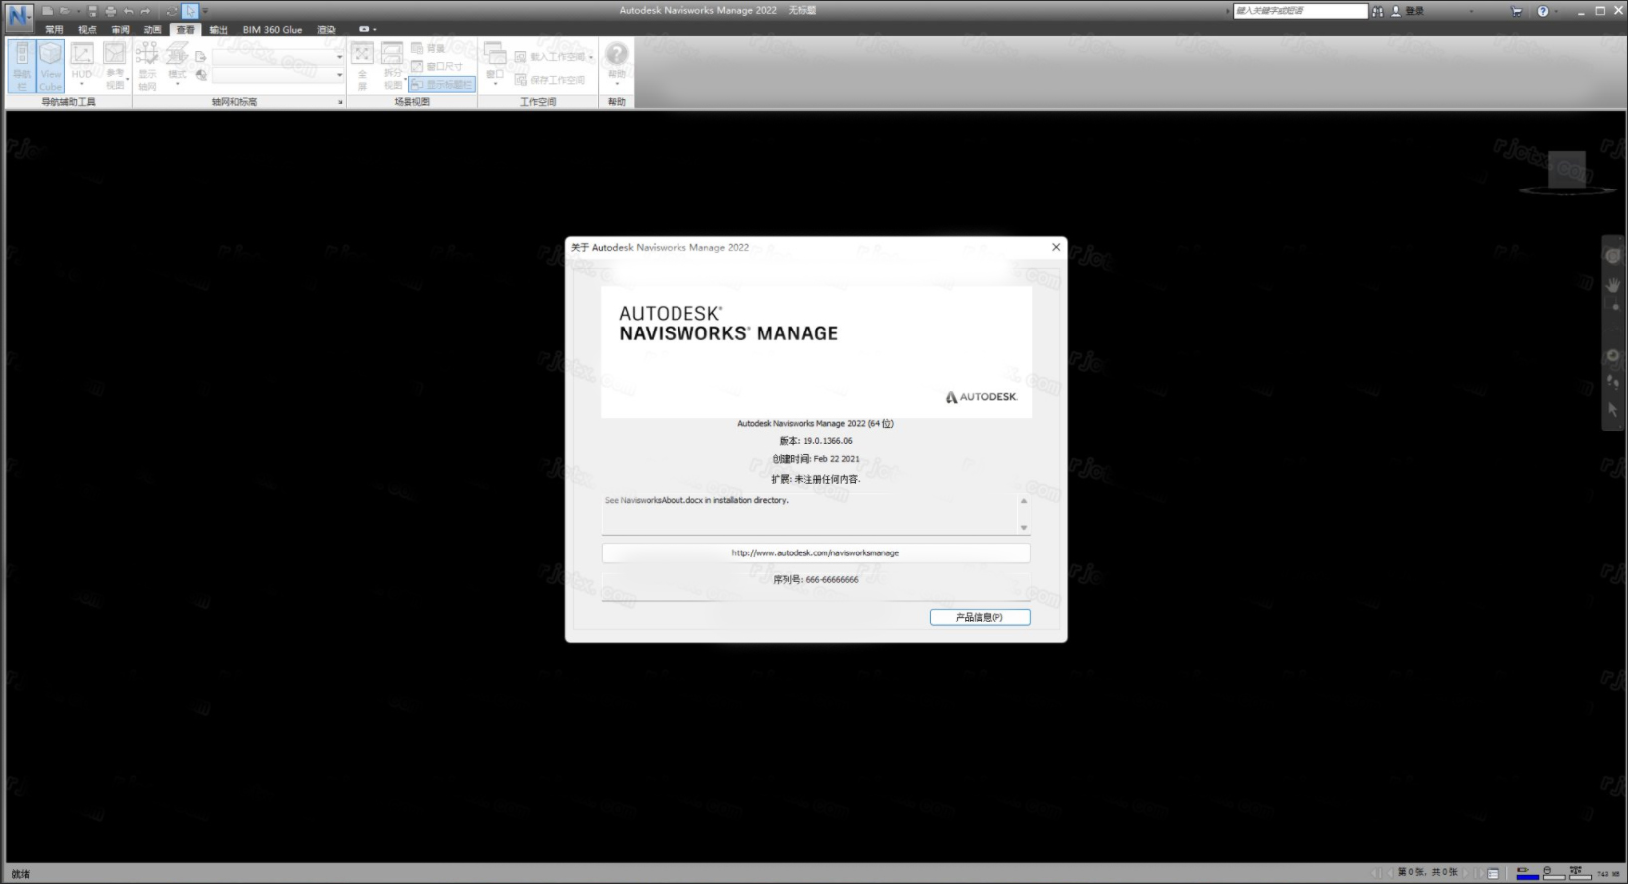Switch to the 视点 ribbon tab

tap(87, 30)
